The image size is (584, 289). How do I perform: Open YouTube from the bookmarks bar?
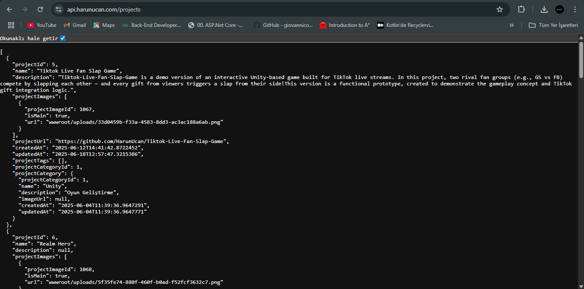(42, 25)
